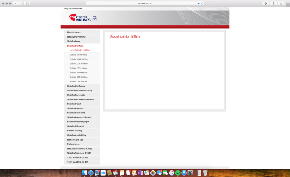Screen dimensions: 290x177
Task: Open Calendar from the Dock
Action: (116, 173)
